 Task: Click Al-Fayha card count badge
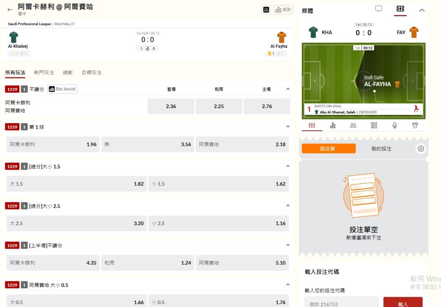coord(275,54)
